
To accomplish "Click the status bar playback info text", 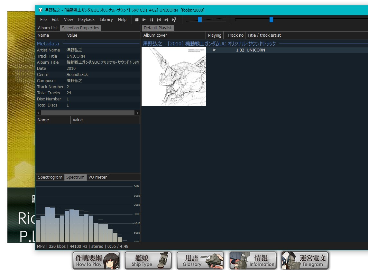I will tap(83, 246).
